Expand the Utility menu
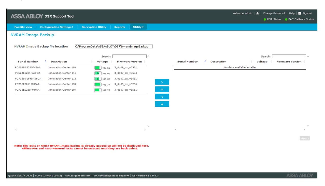This screenshot has height=186, width=325. [138, 27]
